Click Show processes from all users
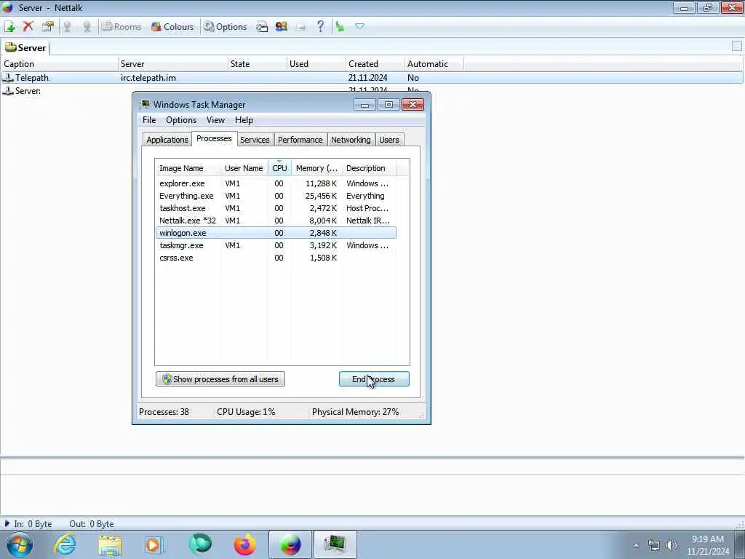The width and height of the screenshot is (745, 559). tap(220, 378)
